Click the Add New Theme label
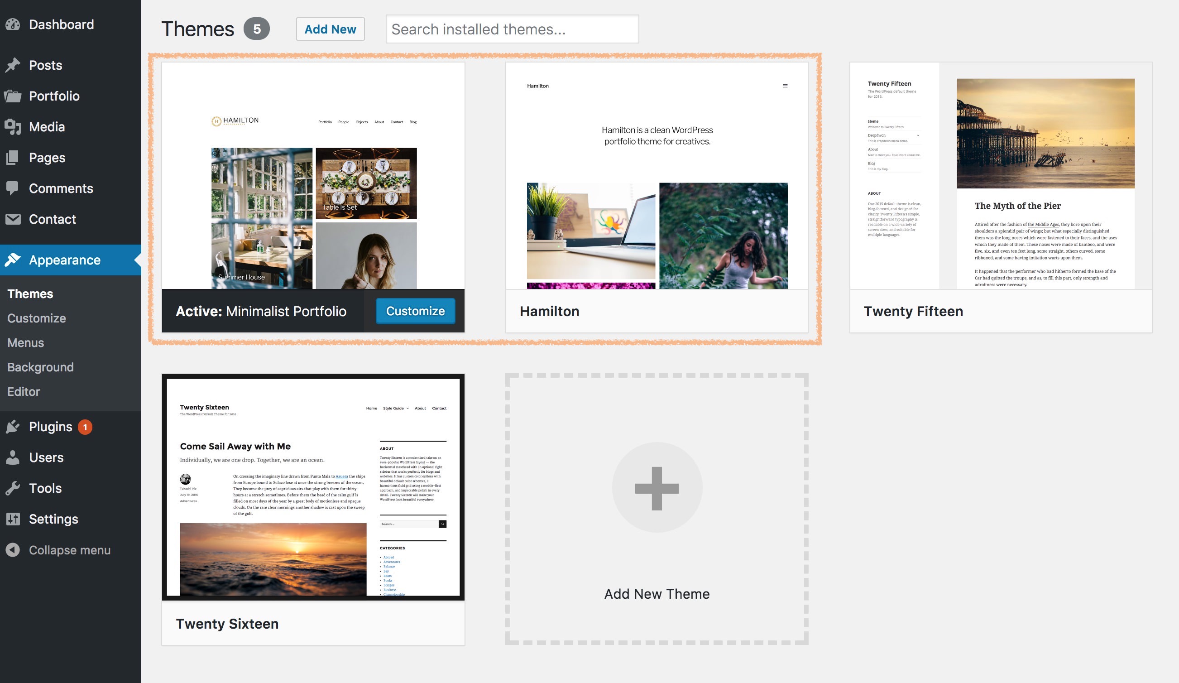Screen dimensions: 1179x683 pyautogui.click(x=657, y=594)
